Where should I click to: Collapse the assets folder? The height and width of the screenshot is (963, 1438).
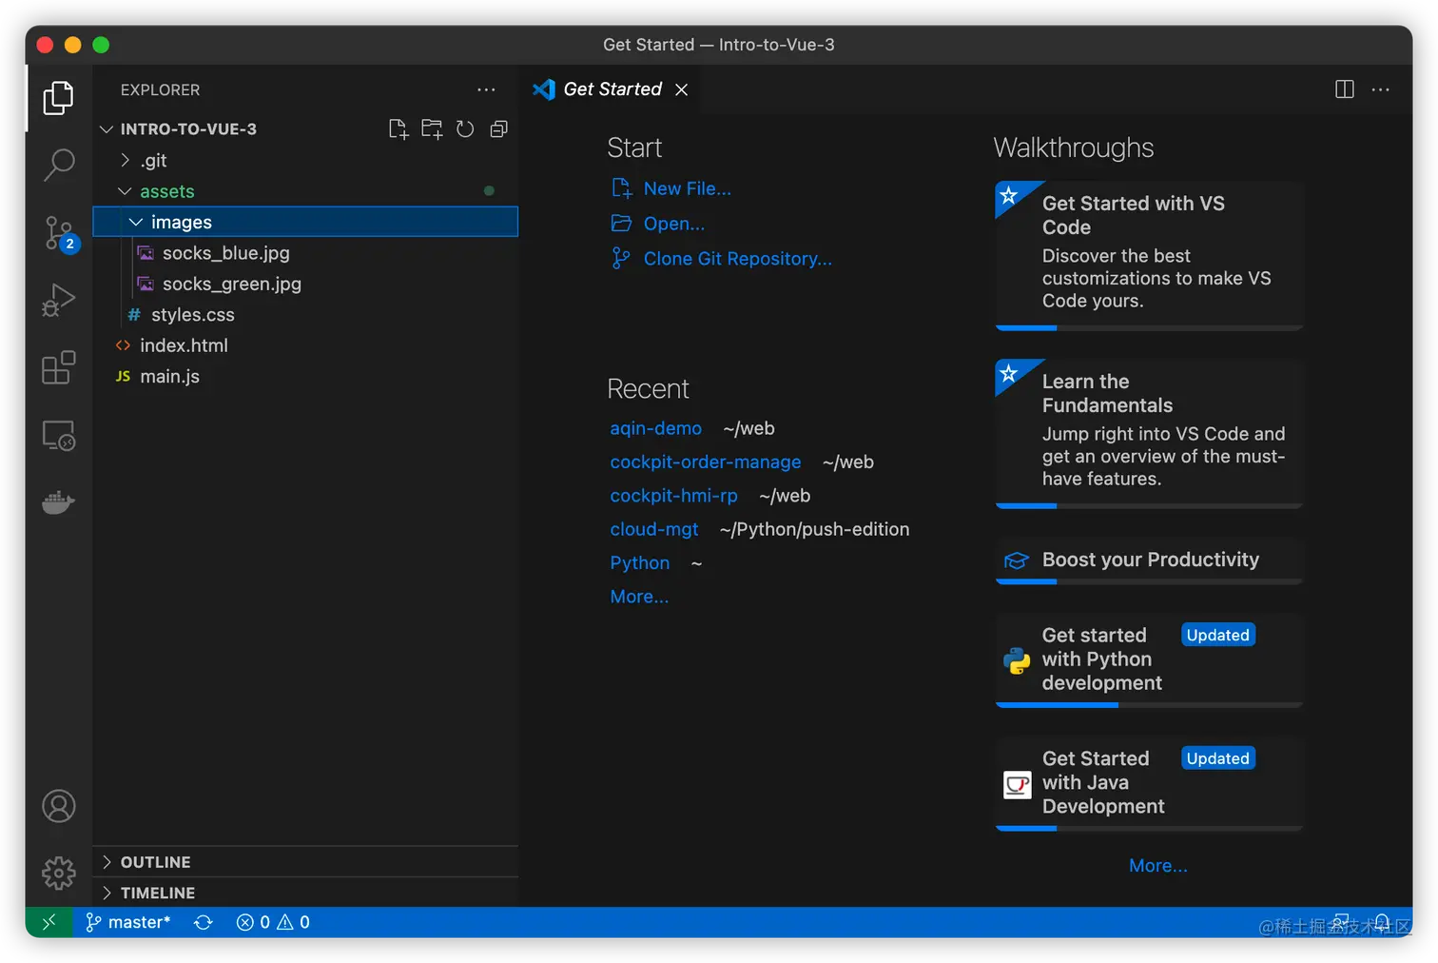(305, 191)
